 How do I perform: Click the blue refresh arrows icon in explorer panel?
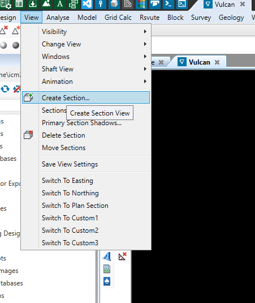pyautogui.click(x=5, y=89)
